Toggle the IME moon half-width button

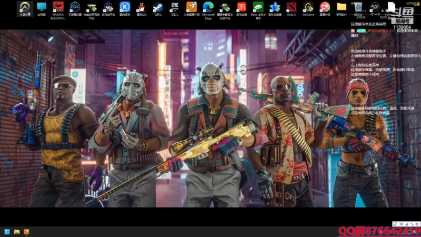coord(406,224)
